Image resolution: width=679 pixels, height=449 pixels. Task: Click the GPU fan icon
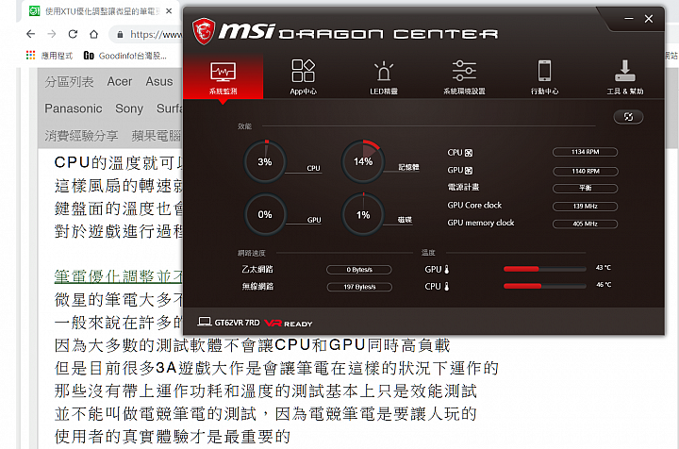(469, 171)
